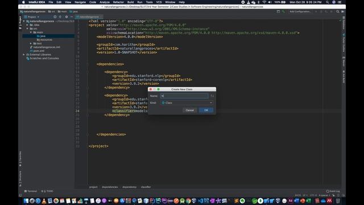Toggle the Favorites side tool window tab
This screenshot has height=205, width=364.
click(20, 159)
